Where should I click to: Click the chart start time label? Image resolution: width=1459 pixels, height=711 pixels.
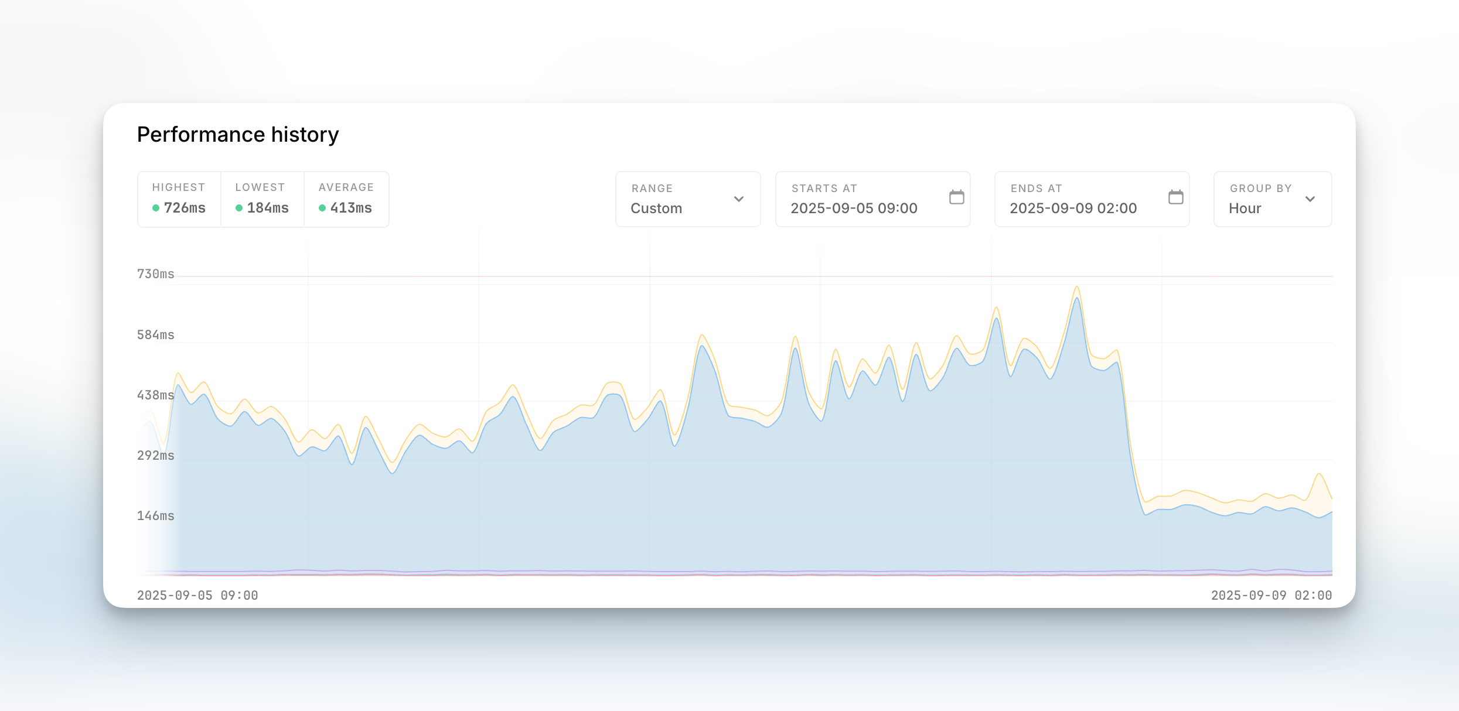pyautogui.click(x=197, y=595)
